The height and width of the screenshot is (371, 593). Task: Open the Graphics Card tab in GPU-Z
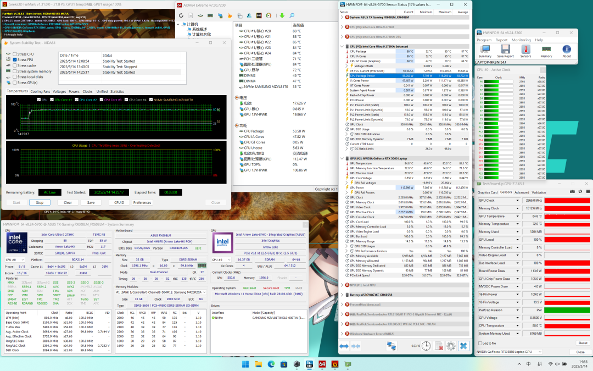(x=488, y=192)
